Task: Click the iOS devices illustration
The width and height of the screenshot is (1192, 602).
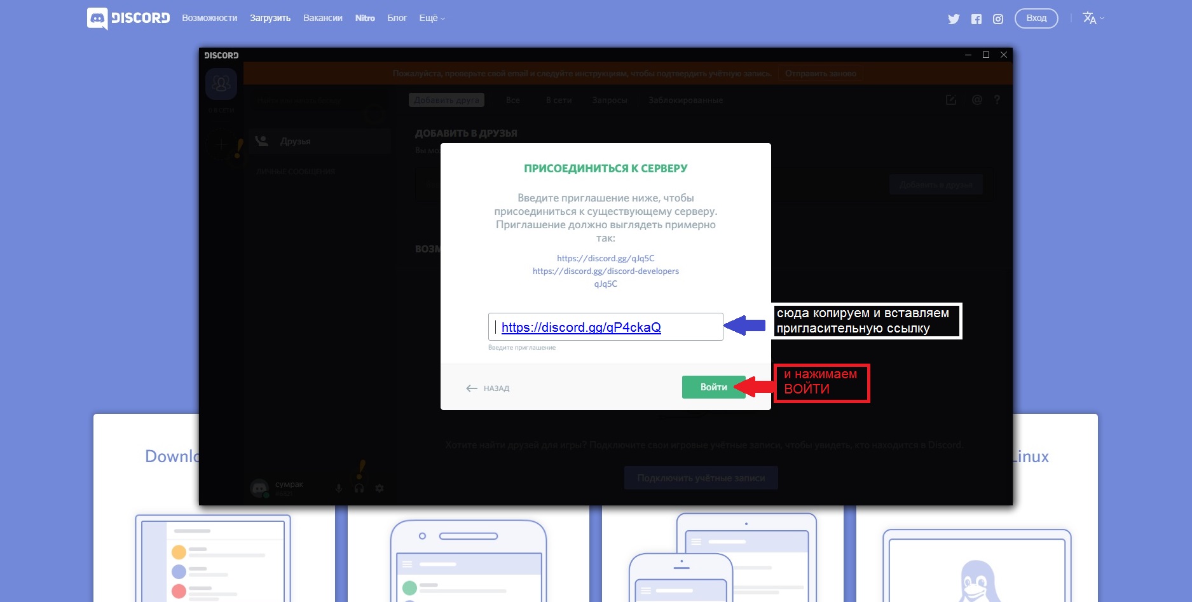Action: pyautogui.click(x=723, y=558)
